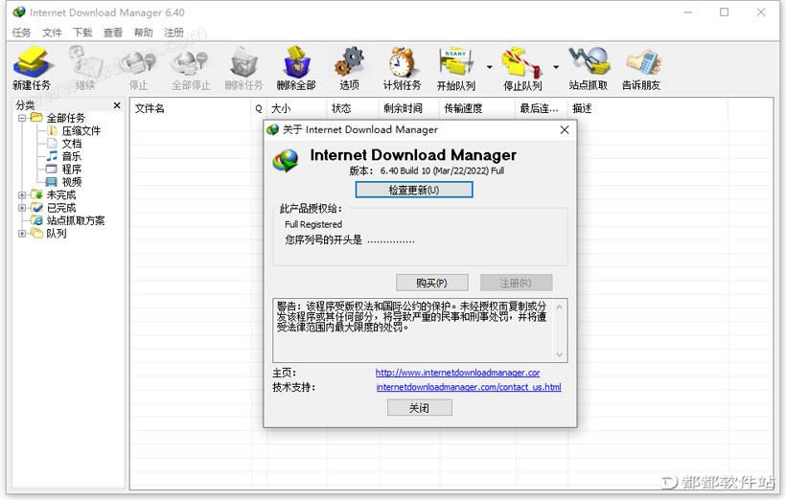786x500 pixels.
Task: Sort by 文件名 column header
Action: click(191, 109)
